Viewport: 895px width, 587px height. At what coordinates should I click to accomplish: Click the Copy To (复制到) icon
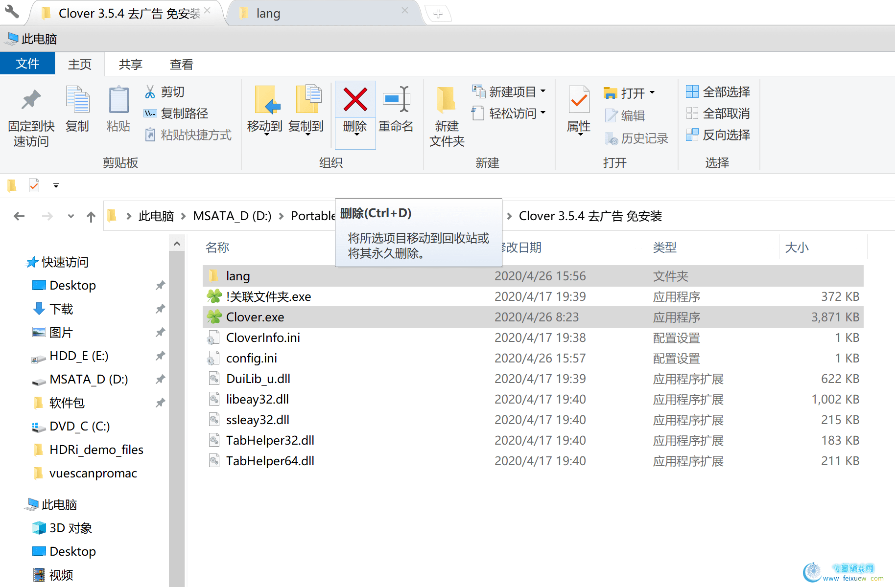308,99
